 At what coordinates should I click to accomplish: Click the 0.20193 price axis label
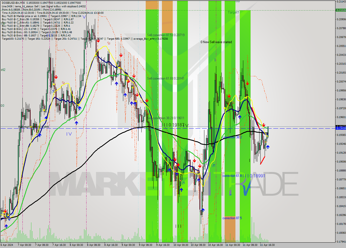(341, 73)
